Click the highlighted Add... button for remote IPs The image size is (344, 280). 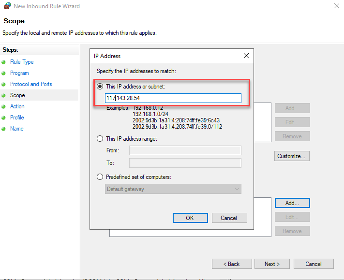[292, 203]
